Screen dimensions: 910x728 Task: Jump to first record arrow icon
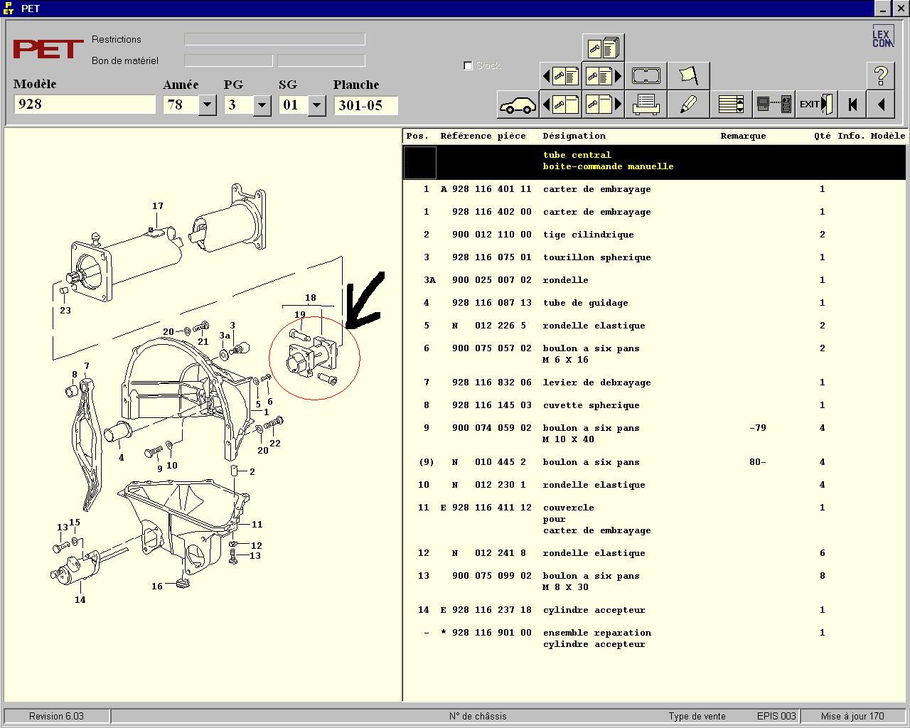click(x=852, y=105)
